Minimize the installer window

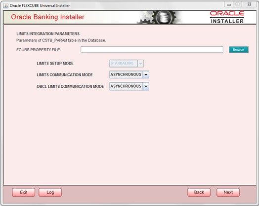(229, 4)
